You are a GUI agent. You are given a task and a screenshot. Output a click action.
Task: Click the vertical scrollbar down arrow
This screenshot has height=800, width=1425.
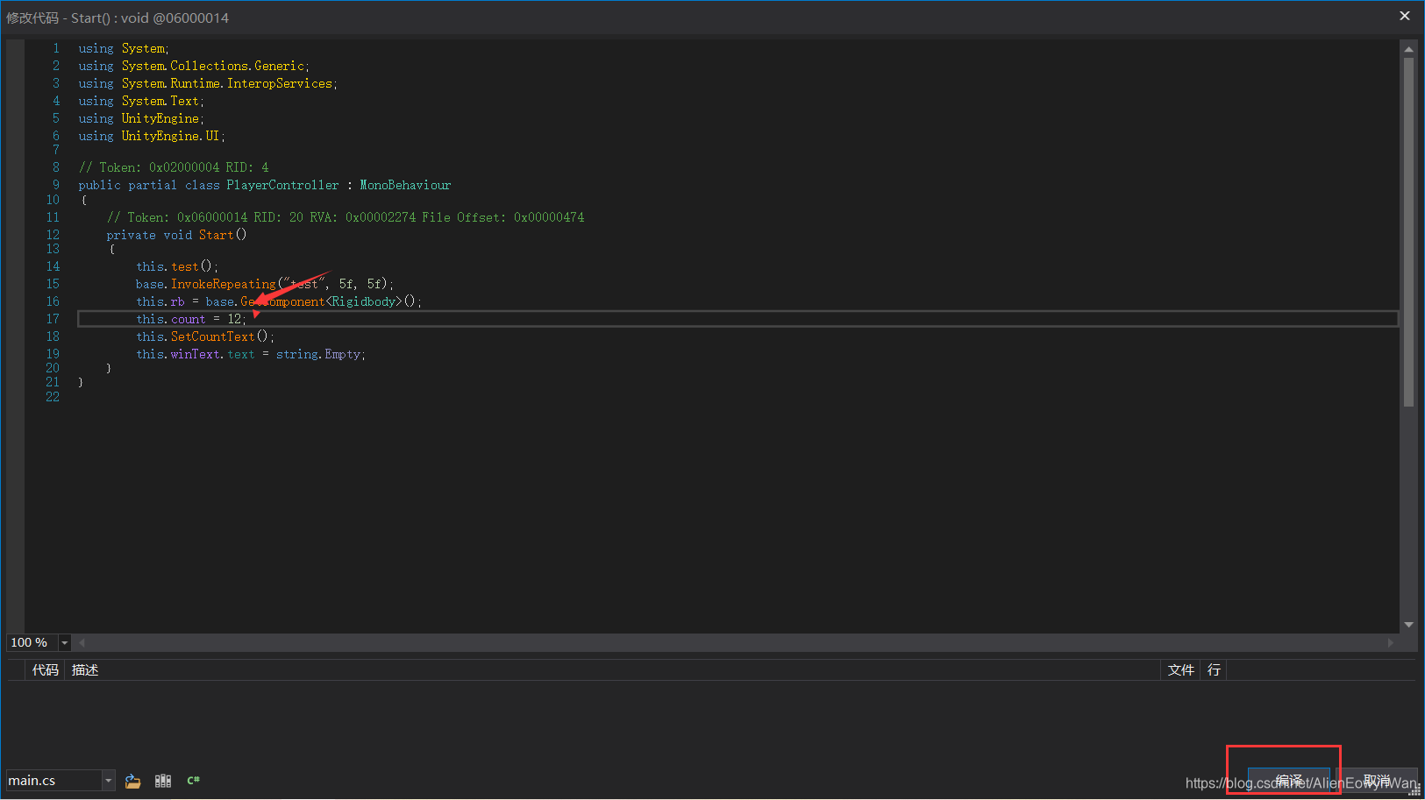tap(1408, 625)
